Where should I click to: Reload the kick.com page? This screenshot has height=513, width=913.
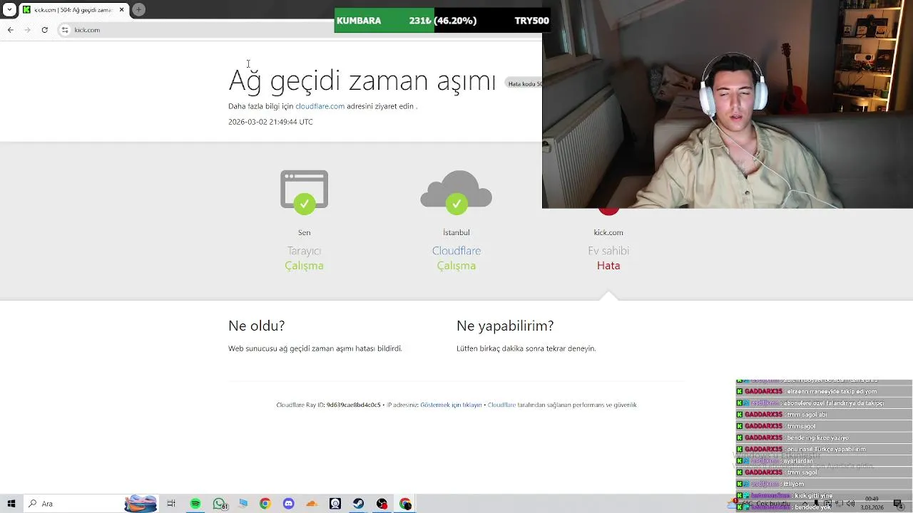[44, 30]
